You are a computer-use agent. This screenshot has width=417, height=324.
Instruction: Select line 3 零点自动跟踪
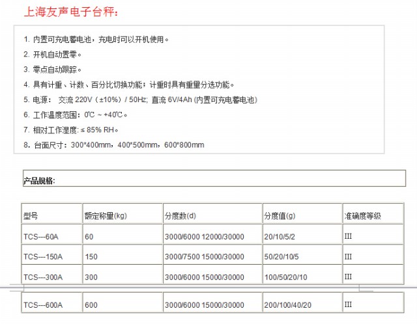point(52,70)
